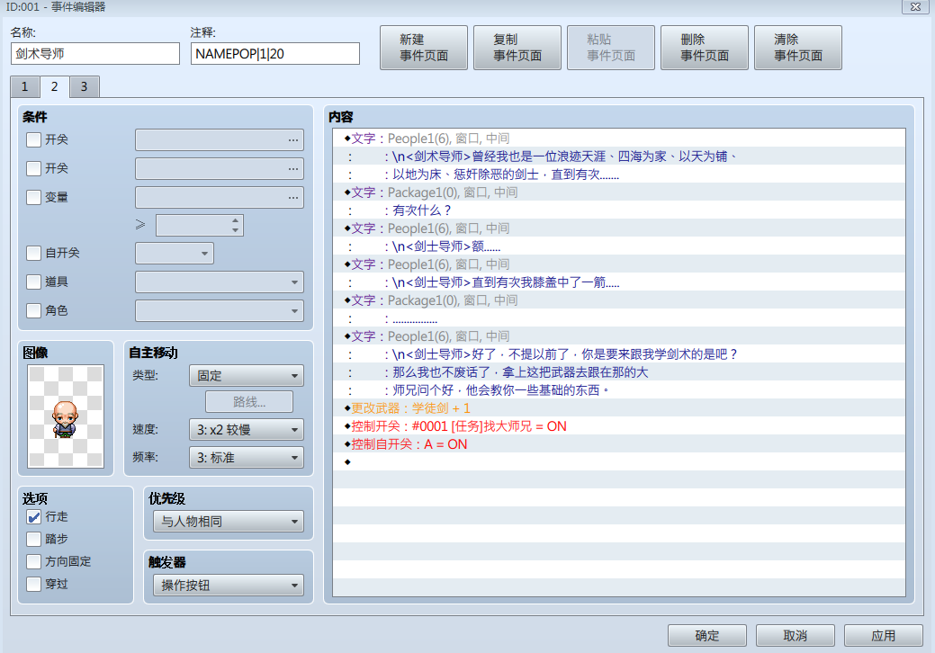
Task: Open the bald old man event graphic
Action: point(66,416)
